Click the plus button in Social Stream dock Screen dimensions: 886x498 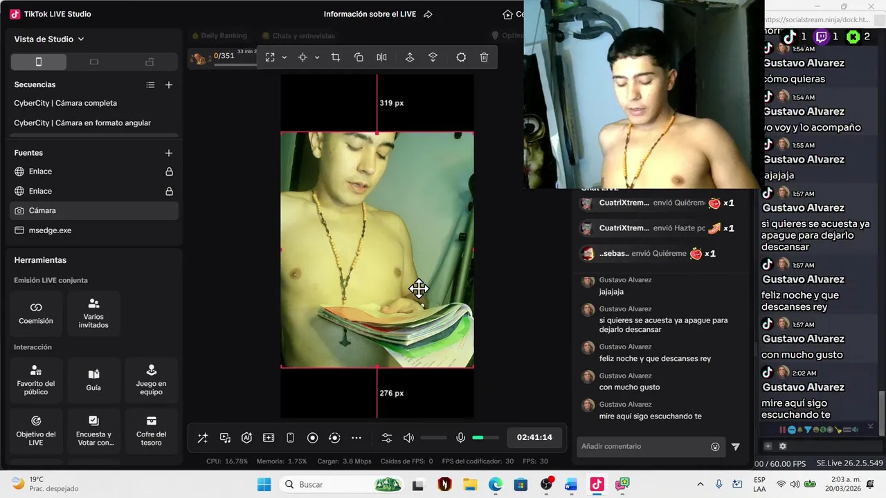pyautogui.click(x=768, y=446)
